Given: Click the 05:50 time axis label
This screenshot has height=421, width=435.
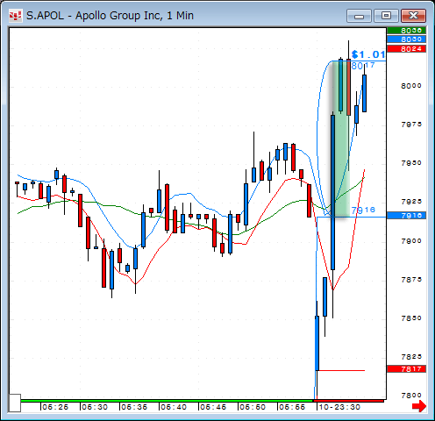Looking at the screenshot, I should click(253, 407).
